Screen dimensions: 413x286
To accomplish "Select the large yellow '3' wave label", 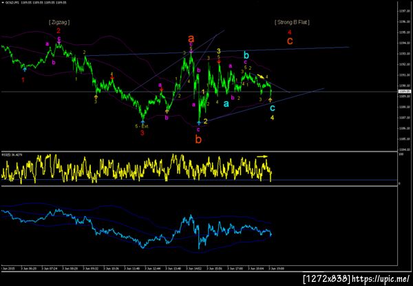I will pyautogui.click(x=219, y=51).
